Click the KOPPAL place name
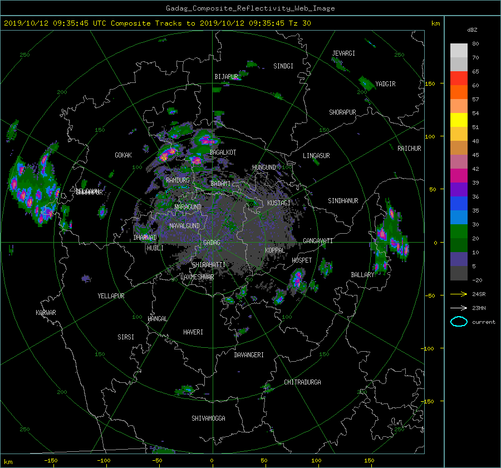This screenshot has height=468, width=501. click(x=275, y=250)
